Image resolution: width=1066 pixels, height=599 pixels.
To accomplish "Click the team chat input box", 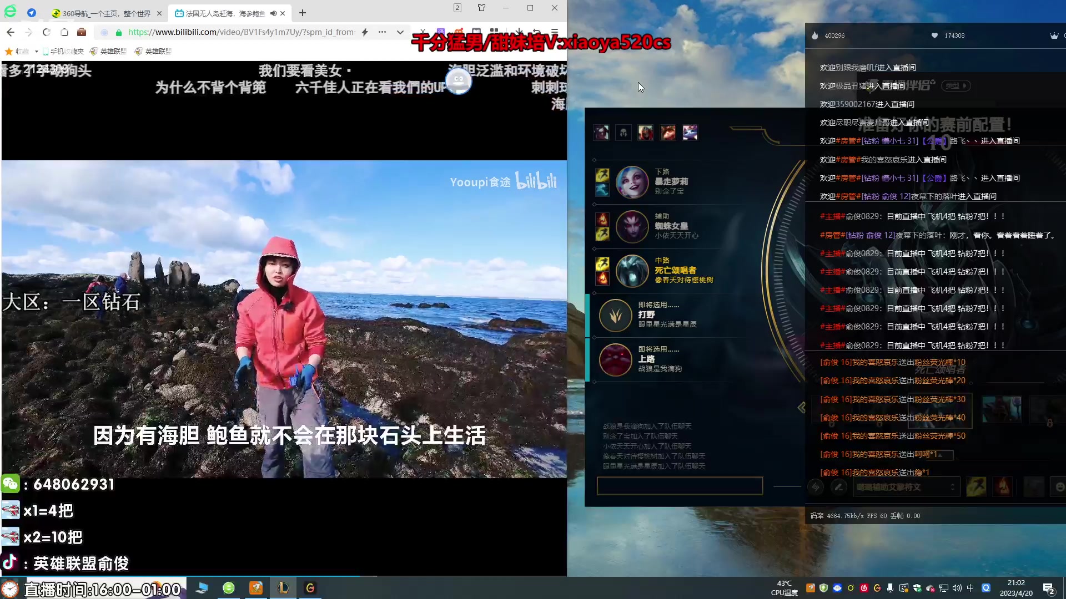I will click(x=680, y=486).
